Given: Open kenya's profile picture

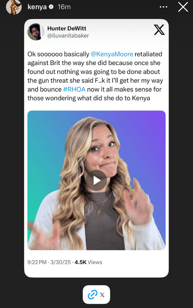Looking at the screenshot, I should click(x=14, y=7).
